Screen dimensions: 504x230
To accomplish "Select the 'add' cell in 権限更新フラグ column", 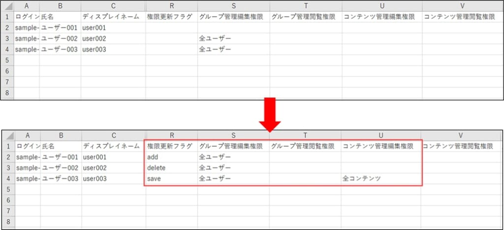I will coord(172,157).
